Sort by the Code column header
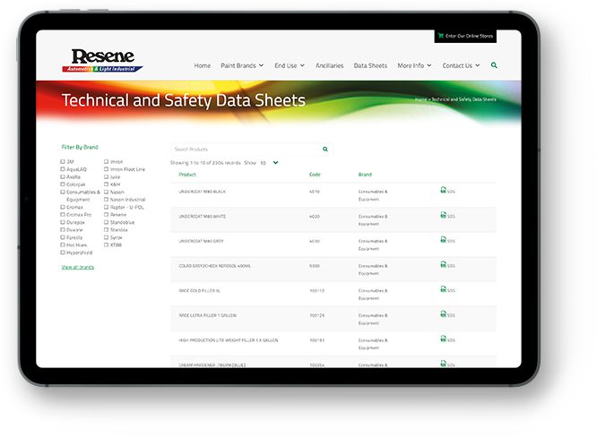597x437 pixels. [315, 175]
